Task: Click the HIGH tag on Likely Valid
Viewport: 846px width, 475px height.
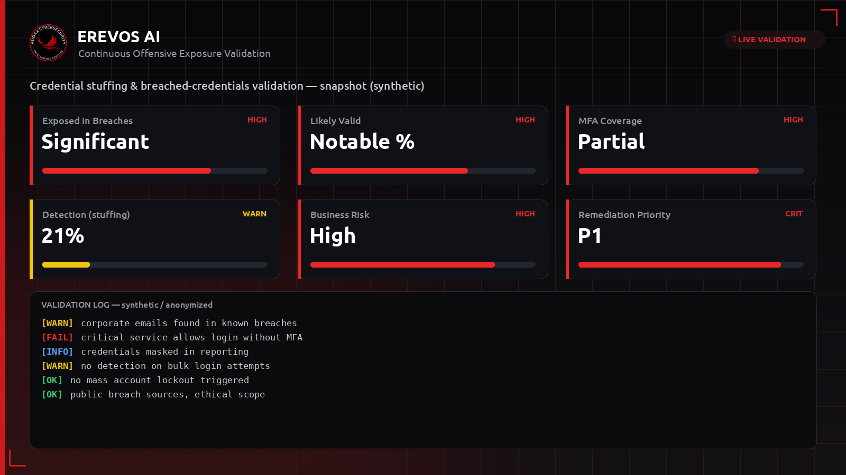Action: point(525,120)
